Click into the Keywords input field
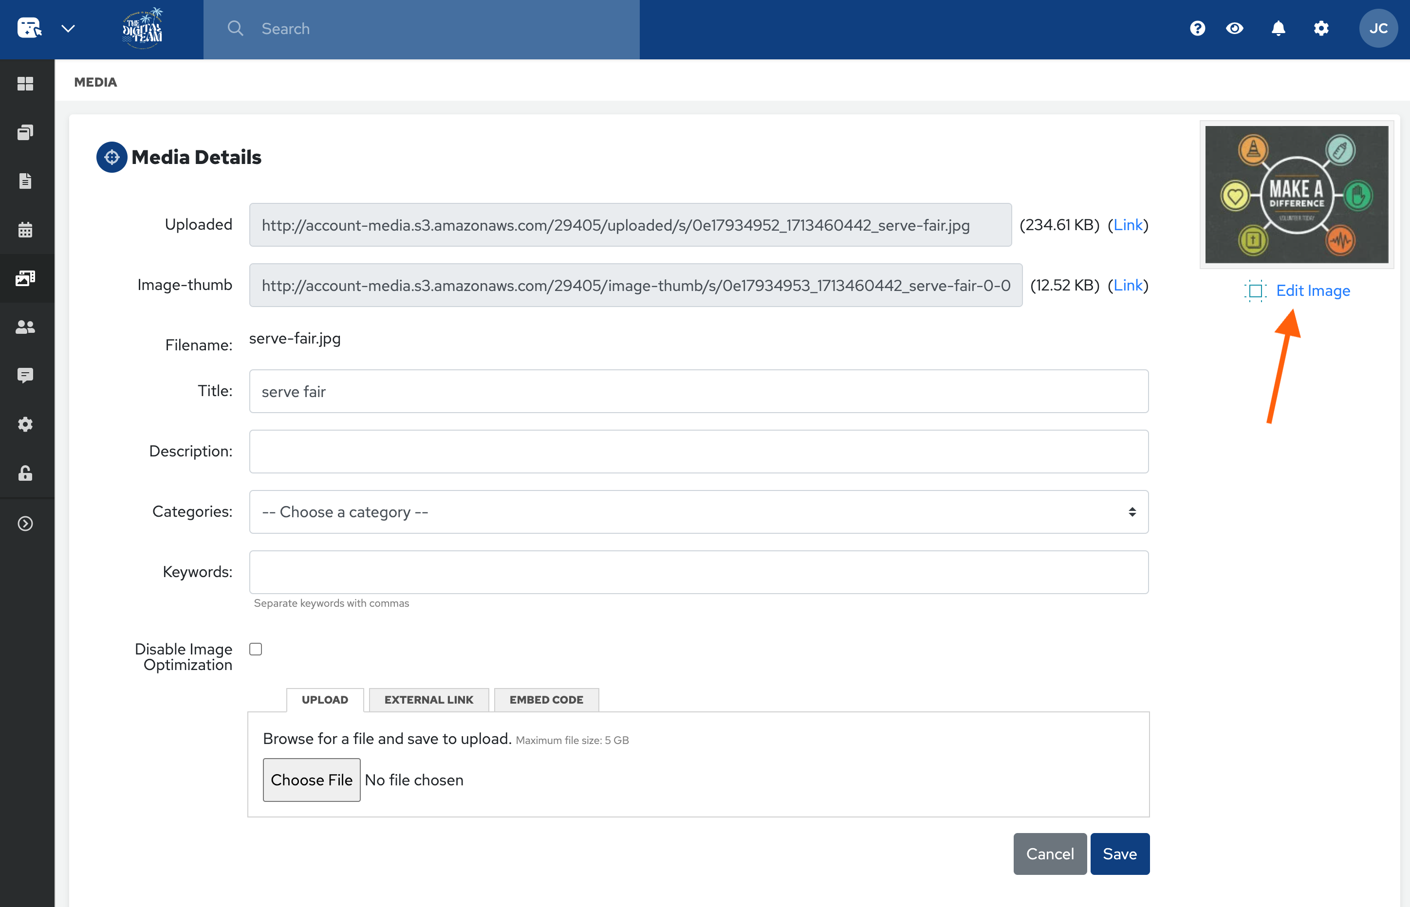 coord(698,572)
